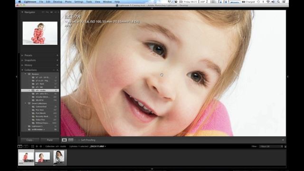
Task: Show the right panel group arrow
Action: 287,76
